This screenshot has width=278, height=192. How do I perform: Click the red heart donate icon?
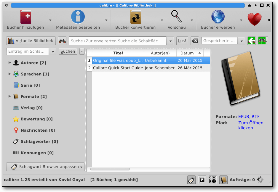coord(254,20)
